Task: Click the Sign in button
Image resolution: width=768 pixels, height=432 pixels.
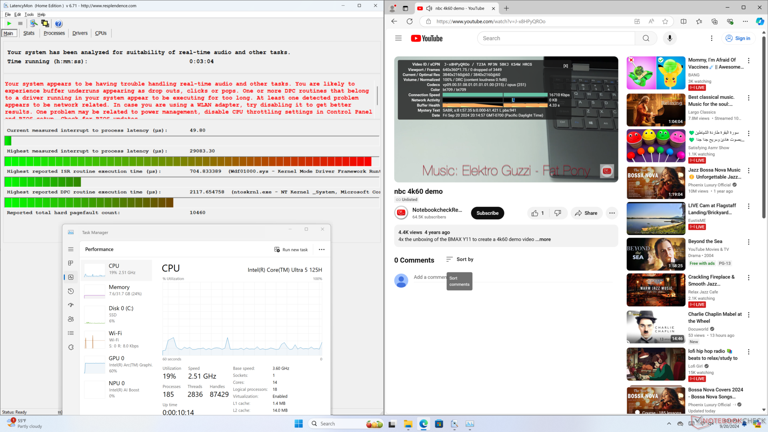Action: click(x=738, y=38)
